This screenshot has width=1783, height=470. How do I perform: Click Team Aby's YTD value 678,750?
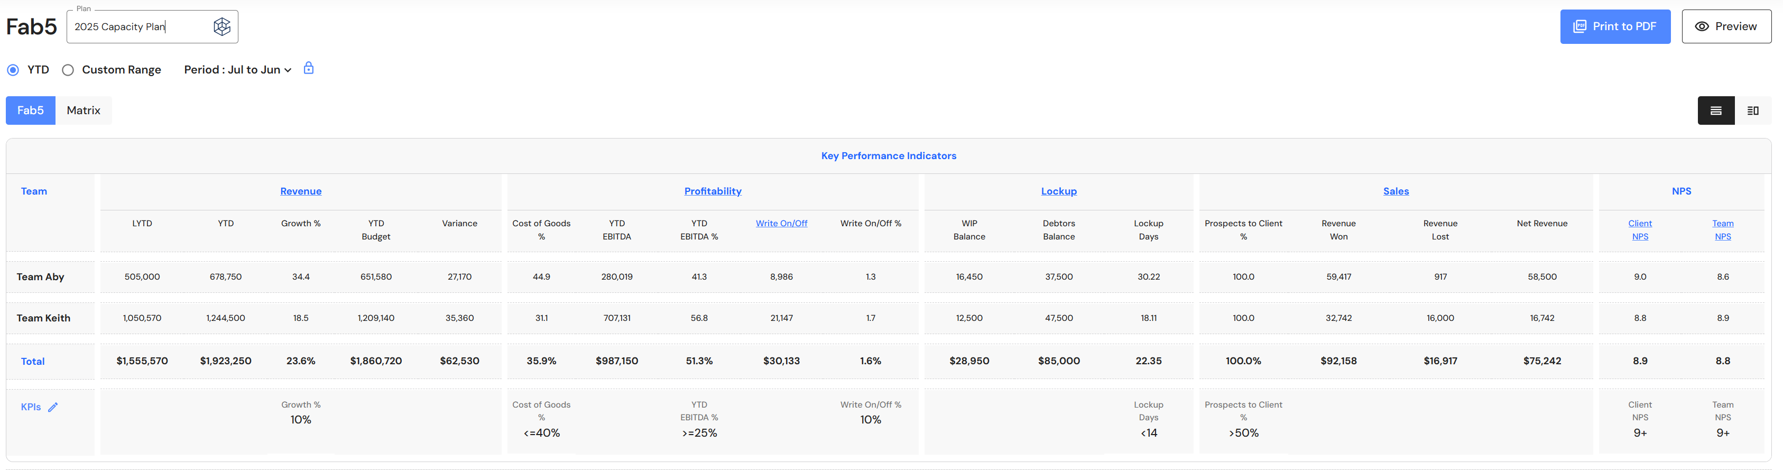226,277
